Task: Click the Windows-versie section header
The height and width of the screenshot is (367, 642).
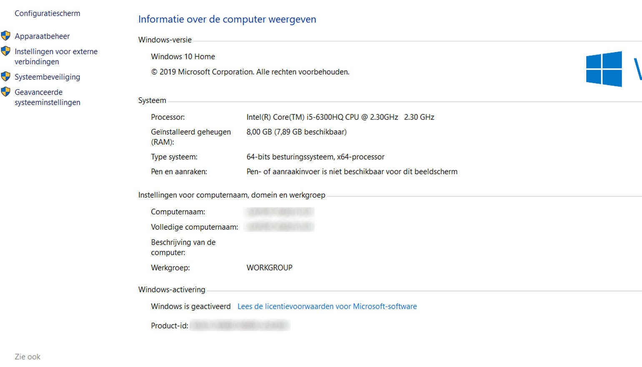Action: point(165,40)
